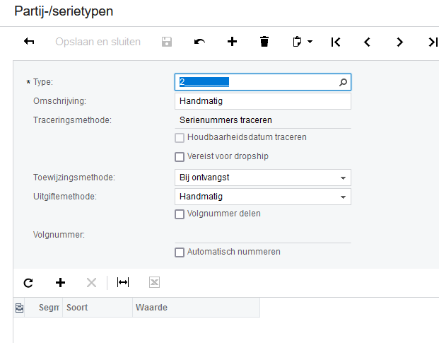The height and width of the screenshot is (343, 439).
Task: Click the back arrow icon in toolbar
Action: (29, 42)
